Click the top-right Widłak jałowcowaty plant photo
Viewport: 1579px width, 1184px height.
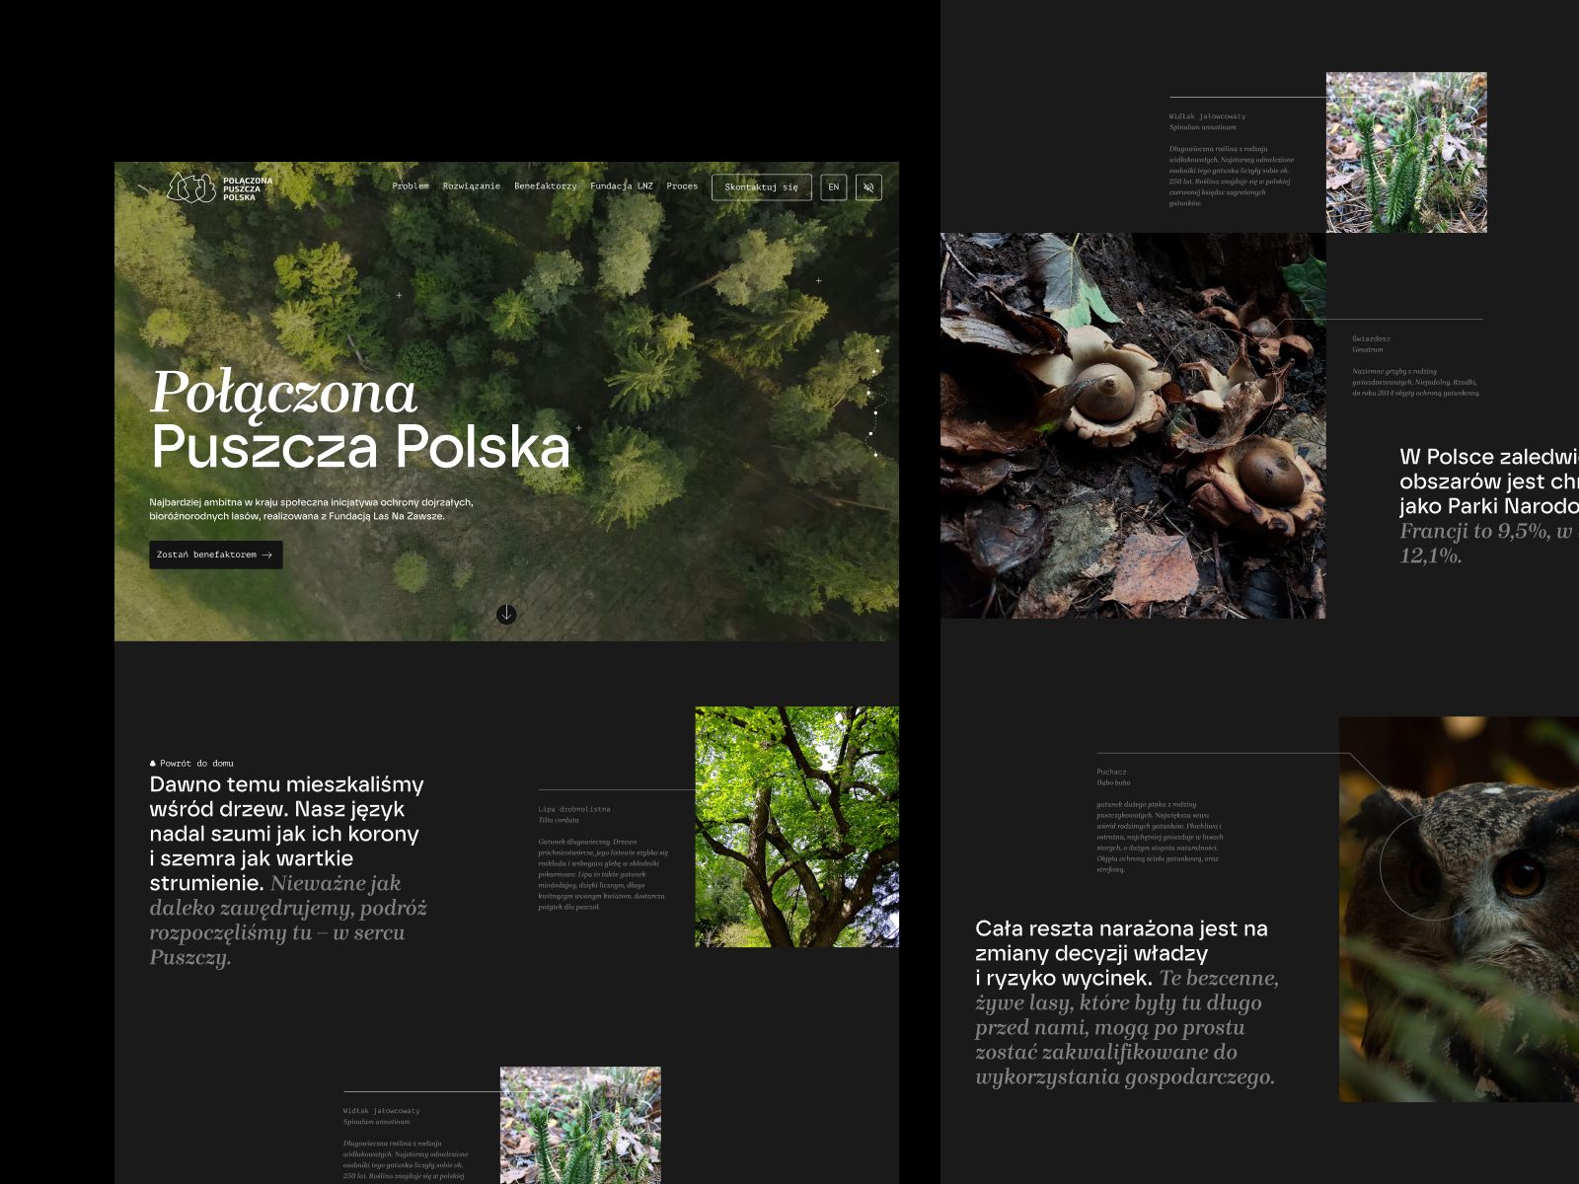click(1406, 152)
